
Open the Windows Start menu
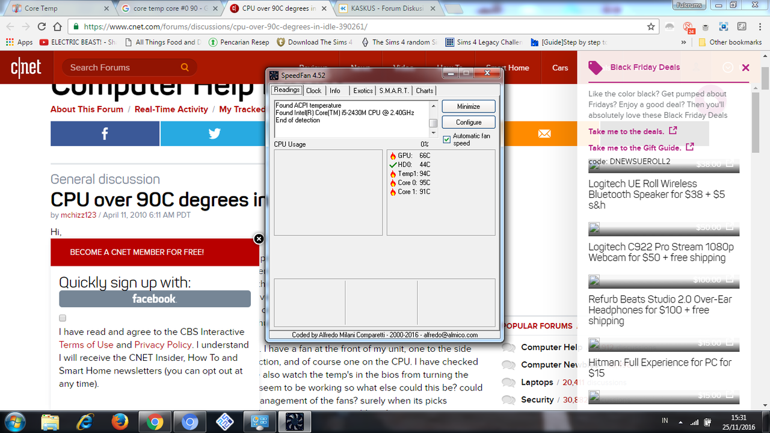[14, 422]
